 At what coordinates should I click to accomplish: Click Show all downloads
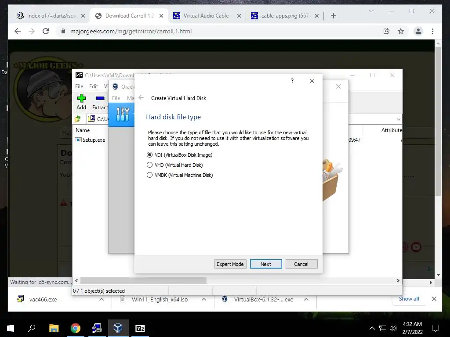(409, 299)
